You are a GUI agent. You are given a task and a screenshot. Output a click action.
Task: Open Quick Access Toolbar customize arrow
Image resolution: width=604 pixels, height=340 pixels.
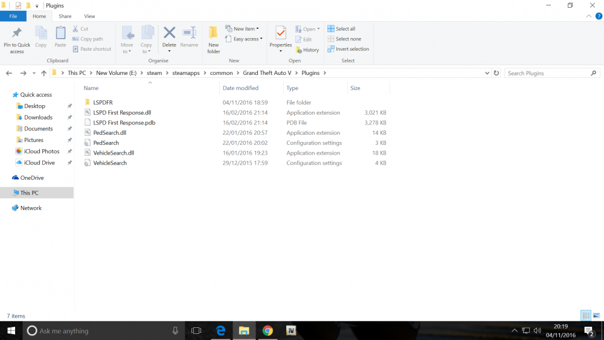(x=37, y=6)
